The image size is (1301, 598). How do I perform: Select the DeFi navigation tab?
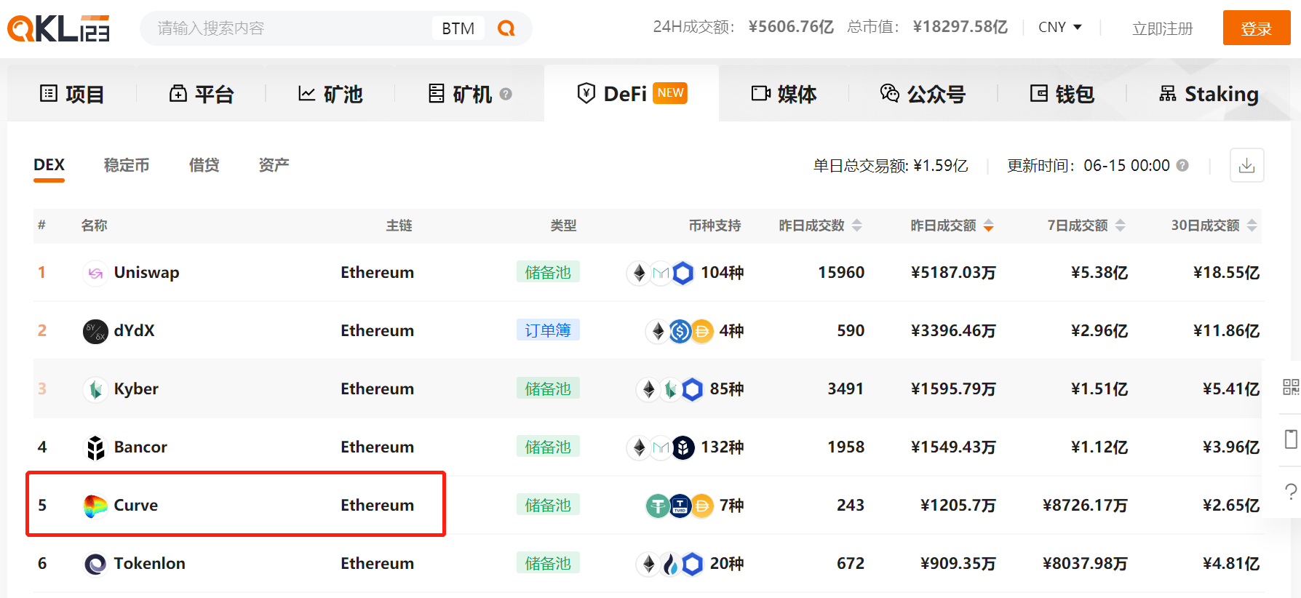[x=632, y=94]
